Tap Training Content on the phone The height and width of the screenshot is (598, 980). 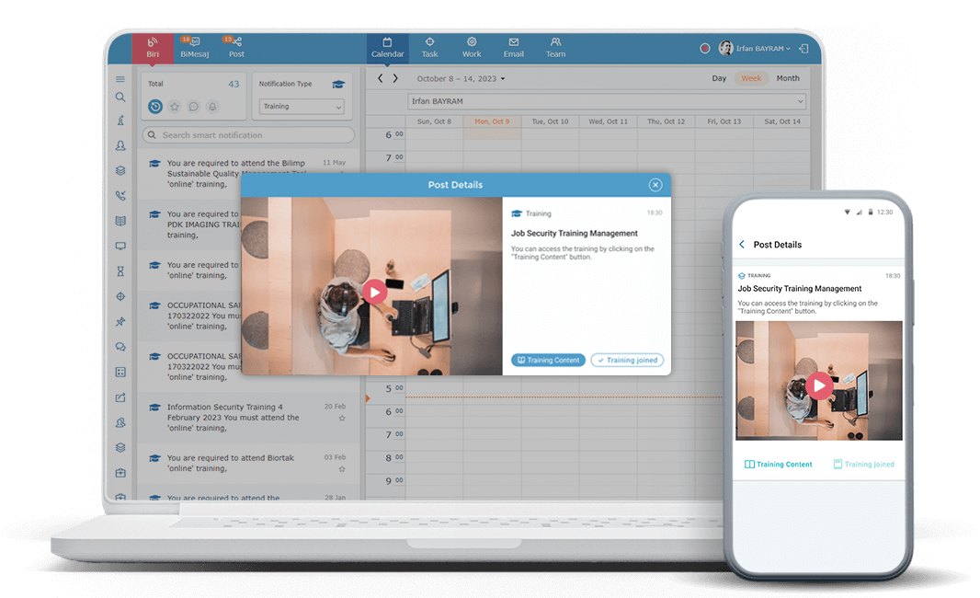click(x=778, y=464)
